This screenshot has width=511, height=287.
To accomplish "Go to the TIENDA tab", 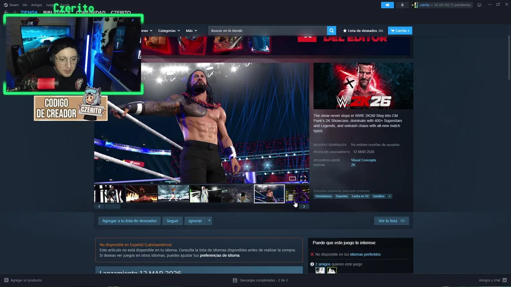I will (29, 13).
